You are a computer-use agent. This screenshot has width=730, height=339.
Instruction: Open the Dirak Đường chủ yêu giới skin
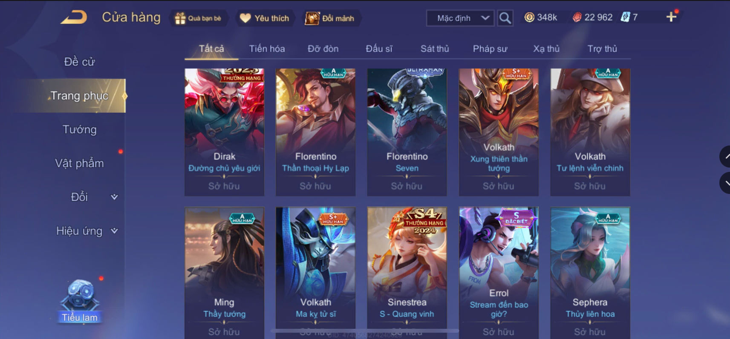pos(224,132)
